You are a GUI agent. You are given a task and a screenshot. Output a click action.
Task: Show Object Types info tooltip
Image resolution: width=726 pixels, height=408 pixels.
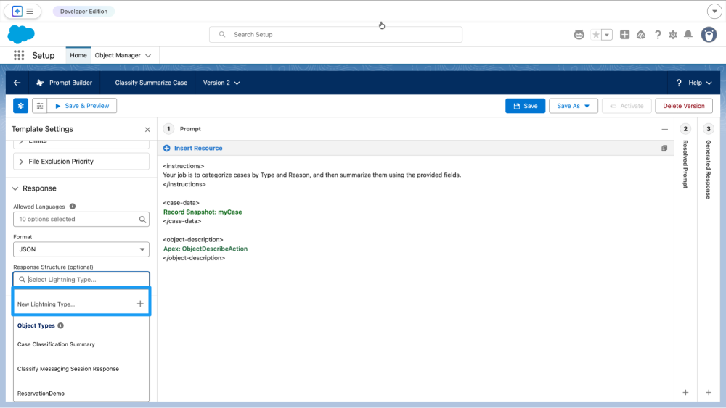61,326
